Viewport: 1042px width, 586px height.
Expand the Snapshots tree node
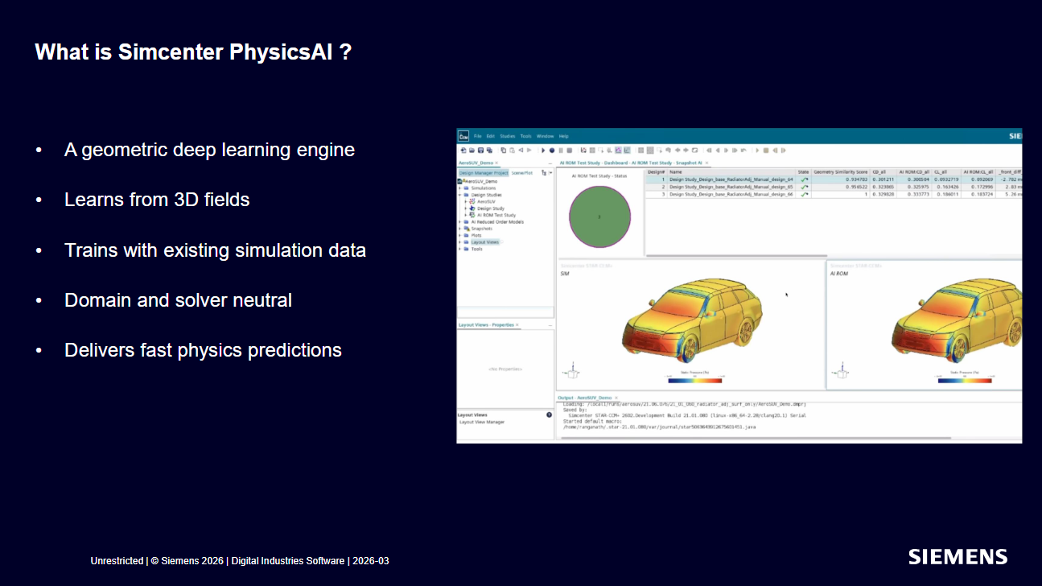tap(460, 229)
